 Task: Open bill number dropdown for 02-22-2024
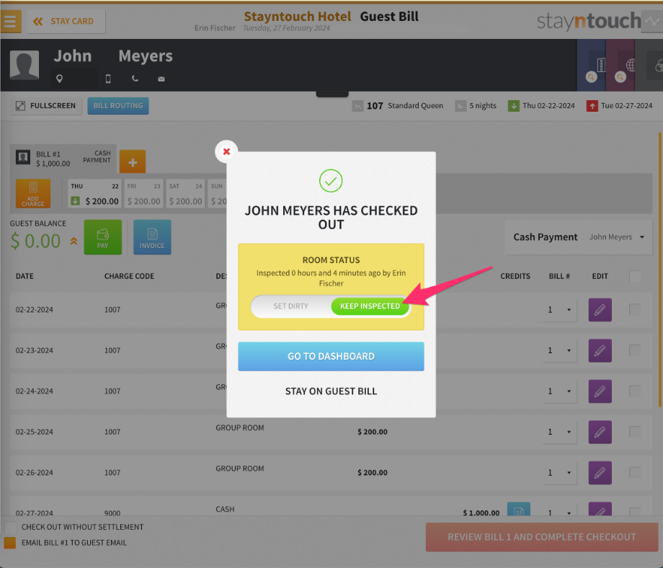[560, 309]
